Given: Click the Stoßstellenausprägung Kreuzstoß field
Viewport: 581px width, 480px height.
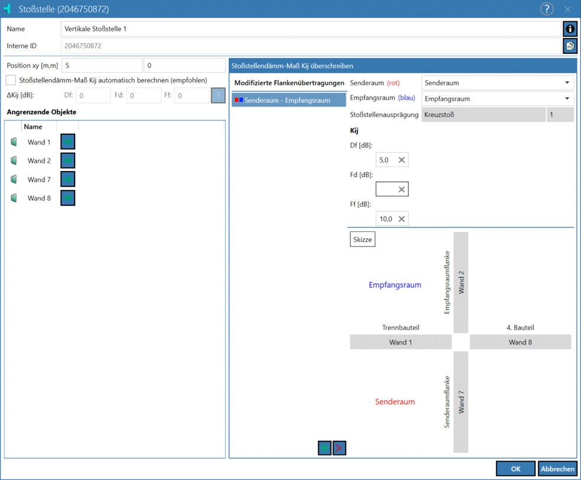Looking at the screenshot, I should (483, 115).
